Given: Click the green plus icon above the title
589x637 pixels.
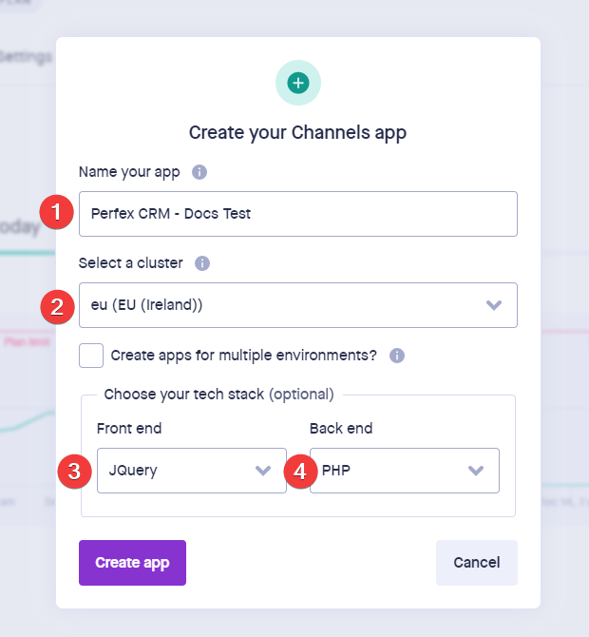Looking at the screenshot, I should pos(298,84).
